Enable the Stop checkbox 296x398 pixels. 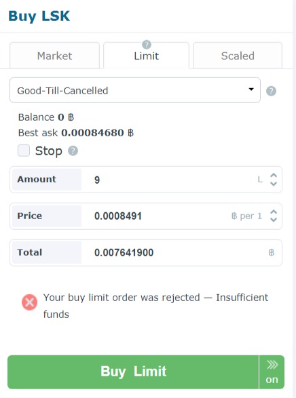[24, 151]
